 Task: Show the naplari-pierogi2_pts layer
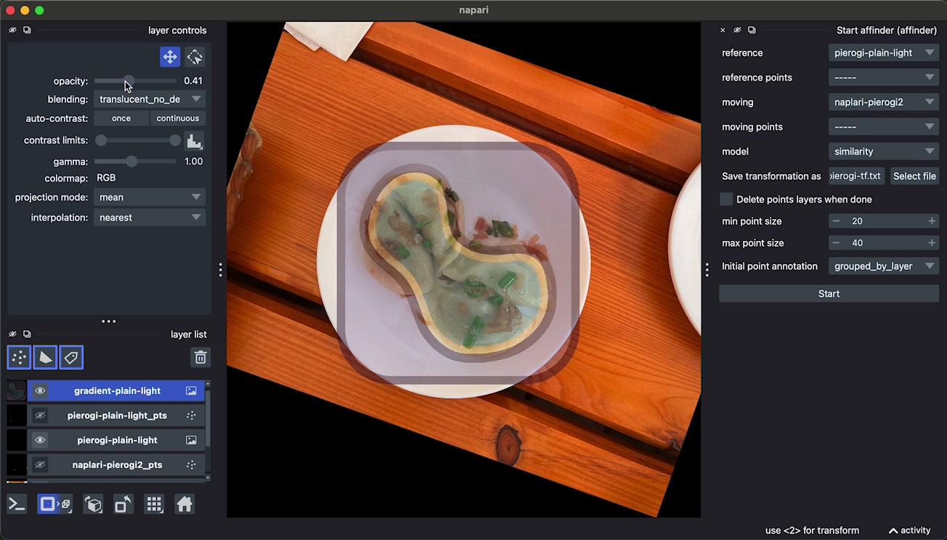(x=40, y=465)
